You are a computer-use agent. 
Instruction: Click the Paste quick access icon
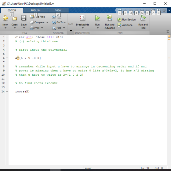pyautogui.click(x=136, y=10)
